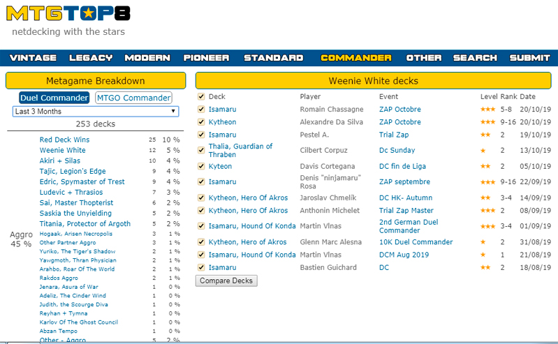Toggle Glenn Marc Alesna's deck checkbox
Viewport: 558px width, 344px height.
(x=201, y=242)
